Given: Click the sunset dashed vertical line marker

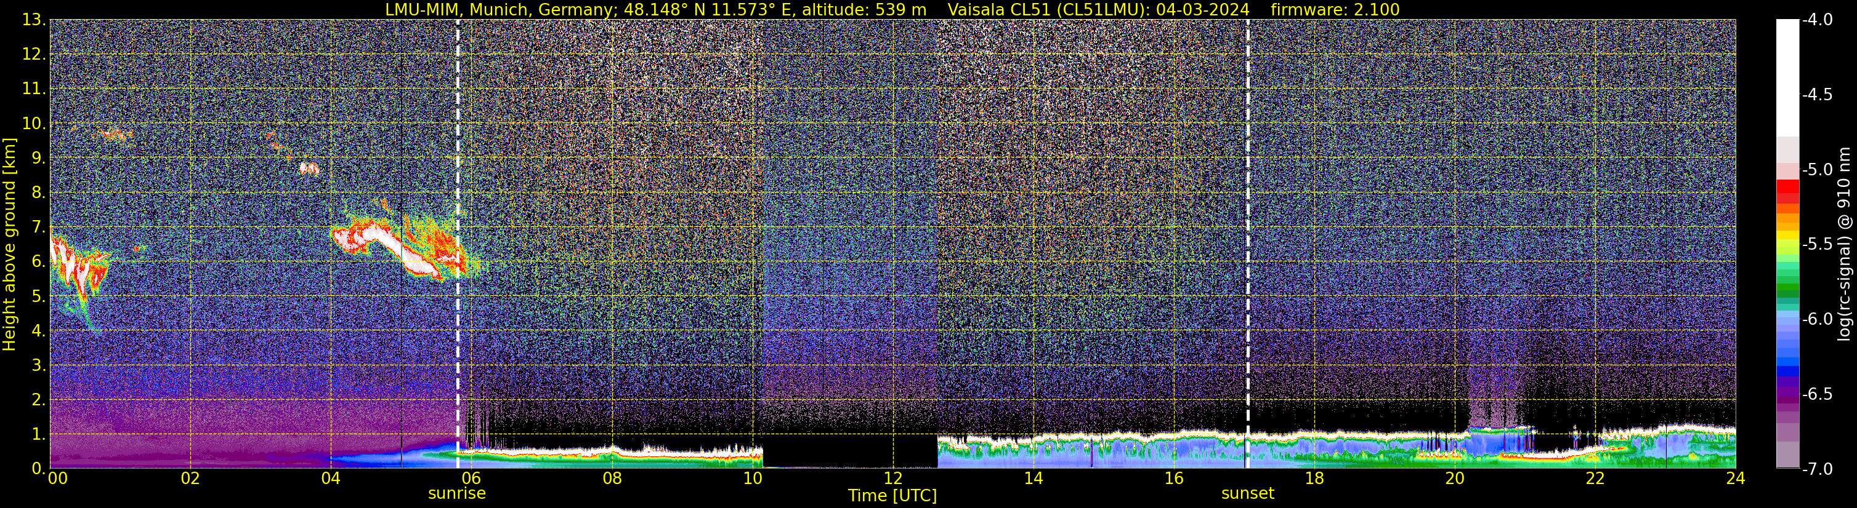Looking at the screenshot, I should pos(1247,244).
